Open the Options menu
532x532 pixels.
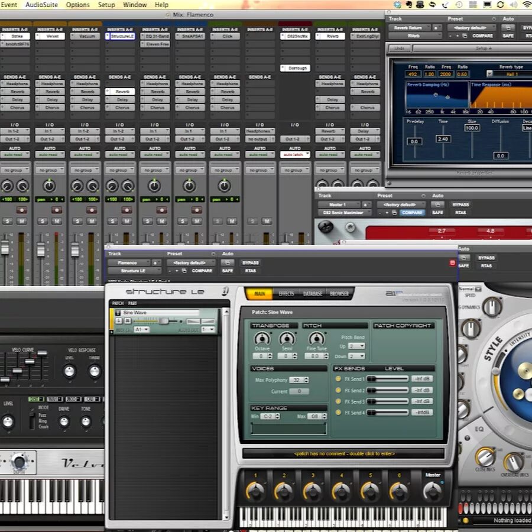click(x=77, y=5)
